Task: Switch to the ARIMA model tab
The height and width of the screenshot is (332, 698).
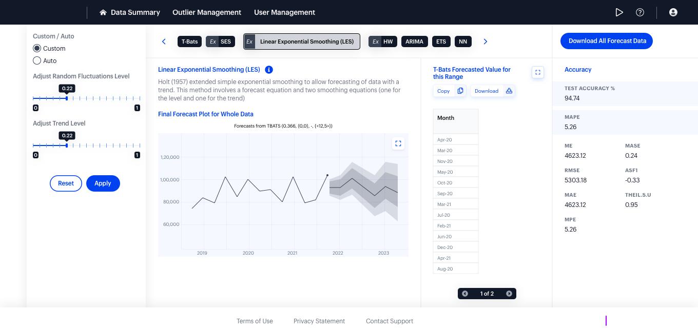Action: pos(414,42)
